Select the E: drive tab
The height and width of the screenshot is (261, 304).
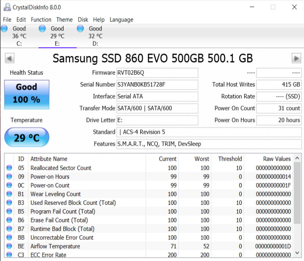57,36
